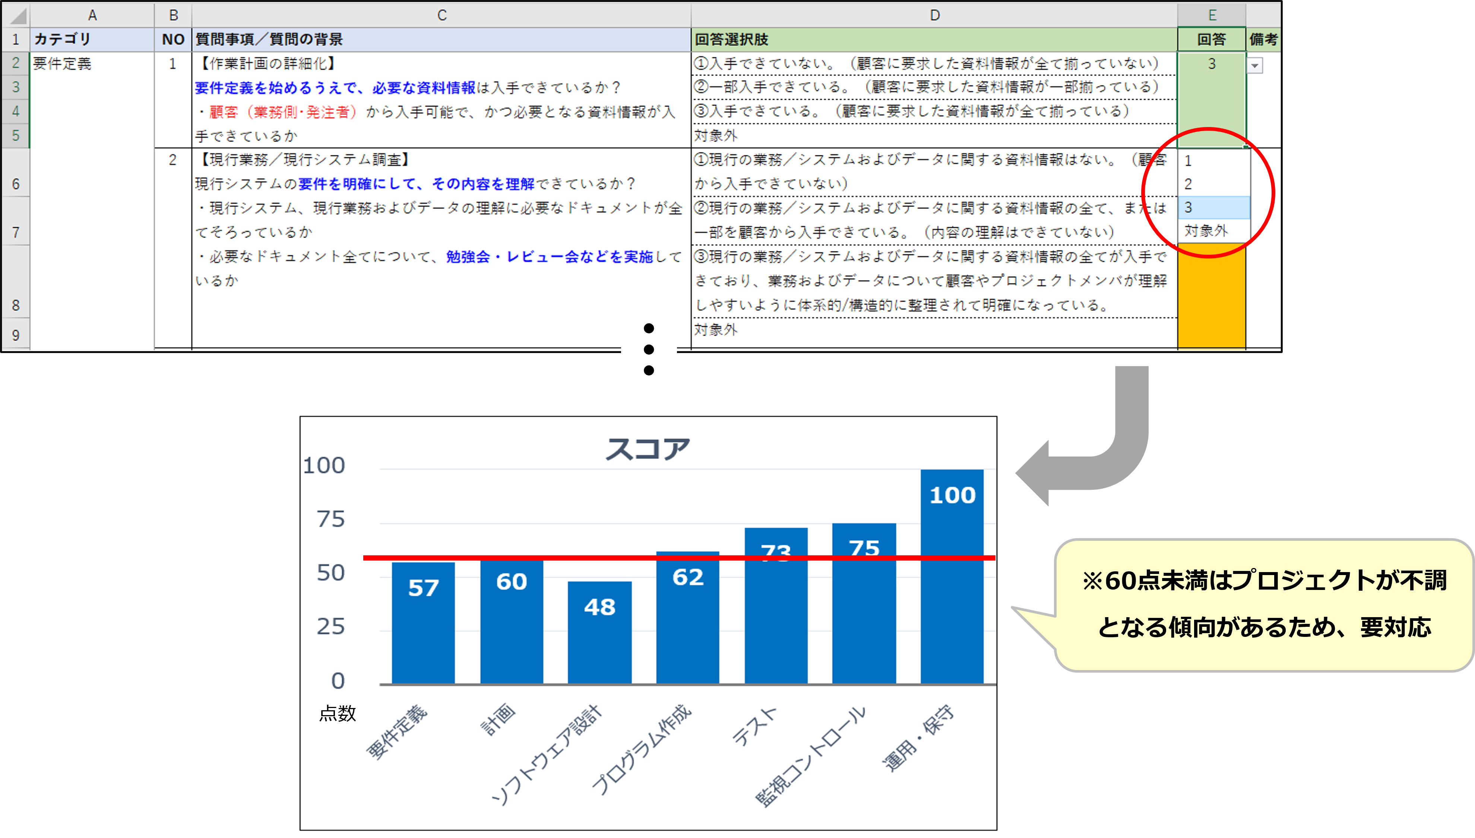Select column A header
The height and width of the screenshot is (838, 1475).
point(92,15)
